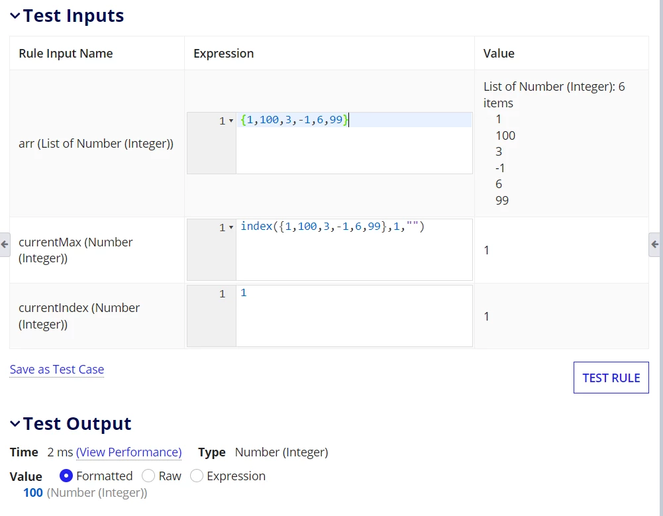Click the currentIndex (Number (Integer)) label
The height and width of the screenshot is (516, 663).
click(x=79, y=316)
